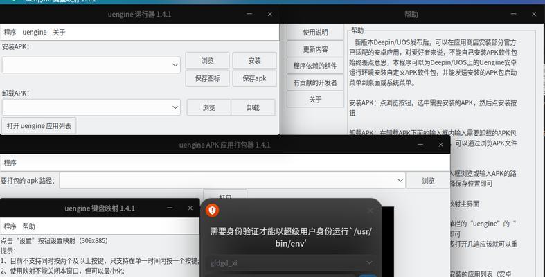The image size is (545, 277).
Task: Select 程序依赖的组件 in the 帮助 window
Action: click(315, 66)
